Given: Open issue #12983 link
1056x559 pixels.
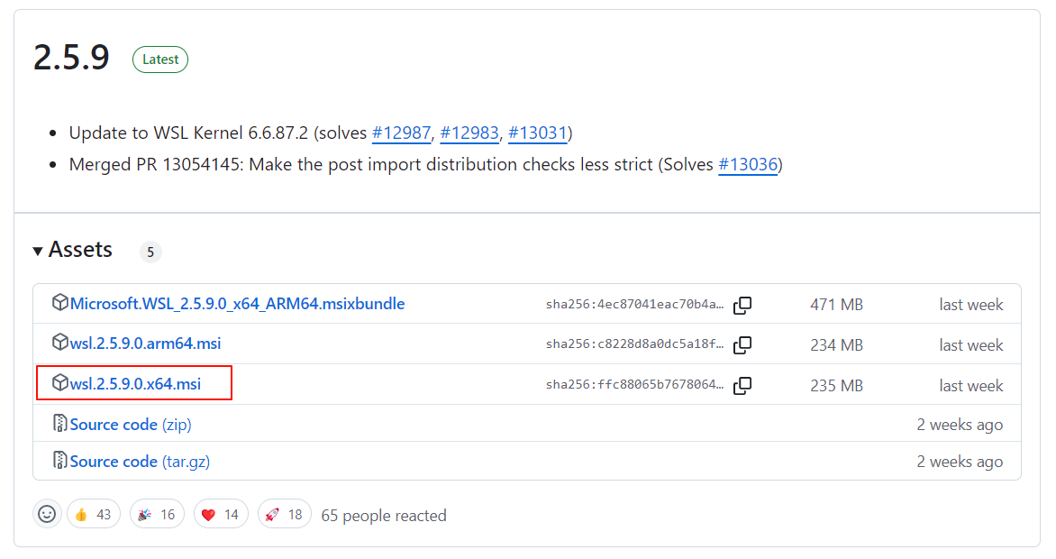Looking at the screenshot, I should point(469,133).
